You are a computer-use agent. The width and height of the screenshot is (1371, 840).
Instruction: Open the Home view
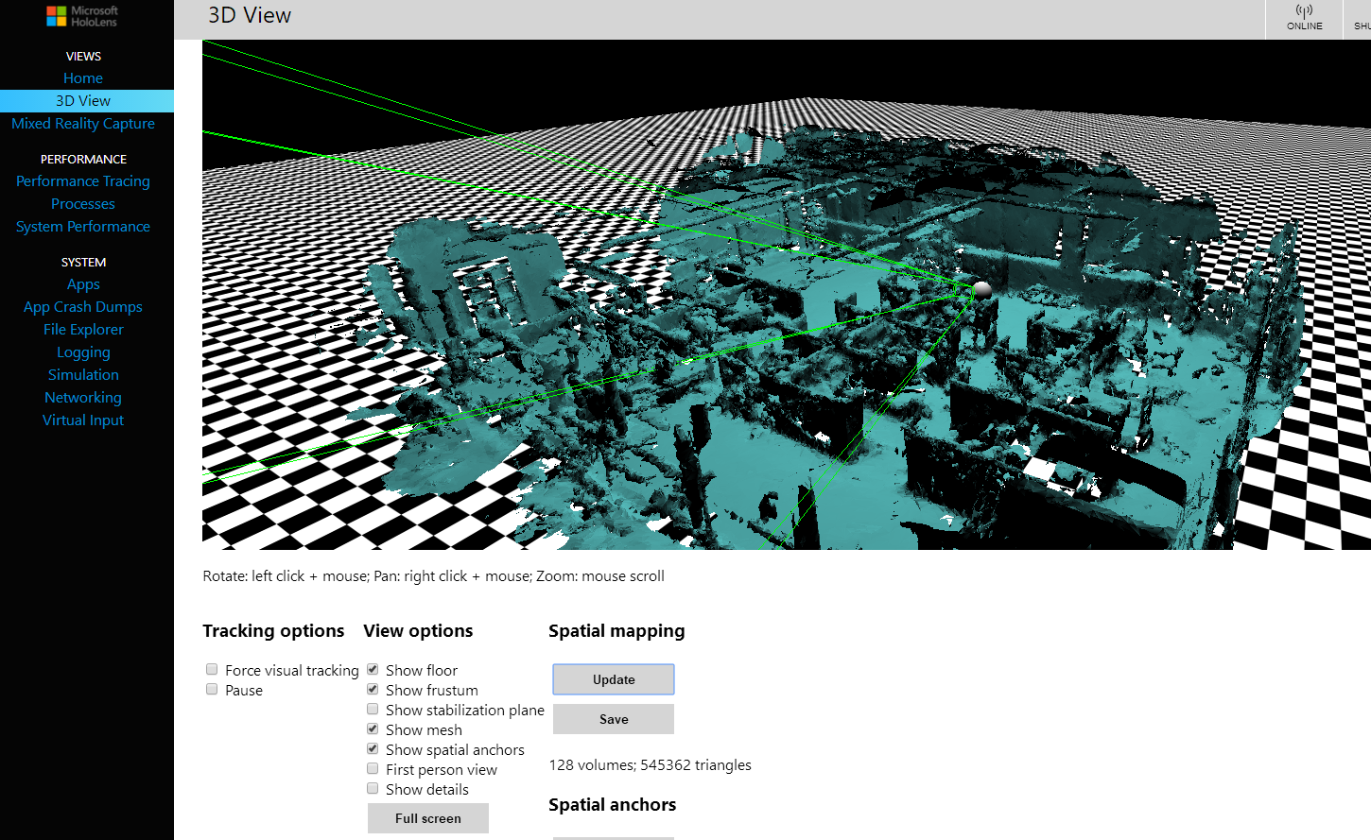click(83, 78)
